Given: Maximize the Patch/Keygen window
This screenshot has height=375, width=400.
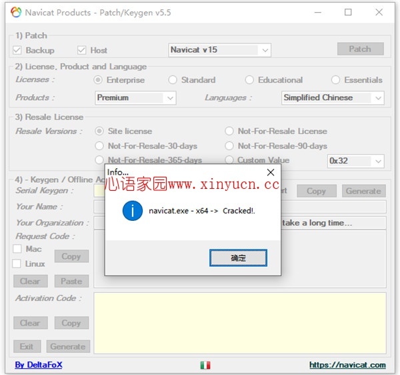Looking at the screenshot, I should point(348,12).
